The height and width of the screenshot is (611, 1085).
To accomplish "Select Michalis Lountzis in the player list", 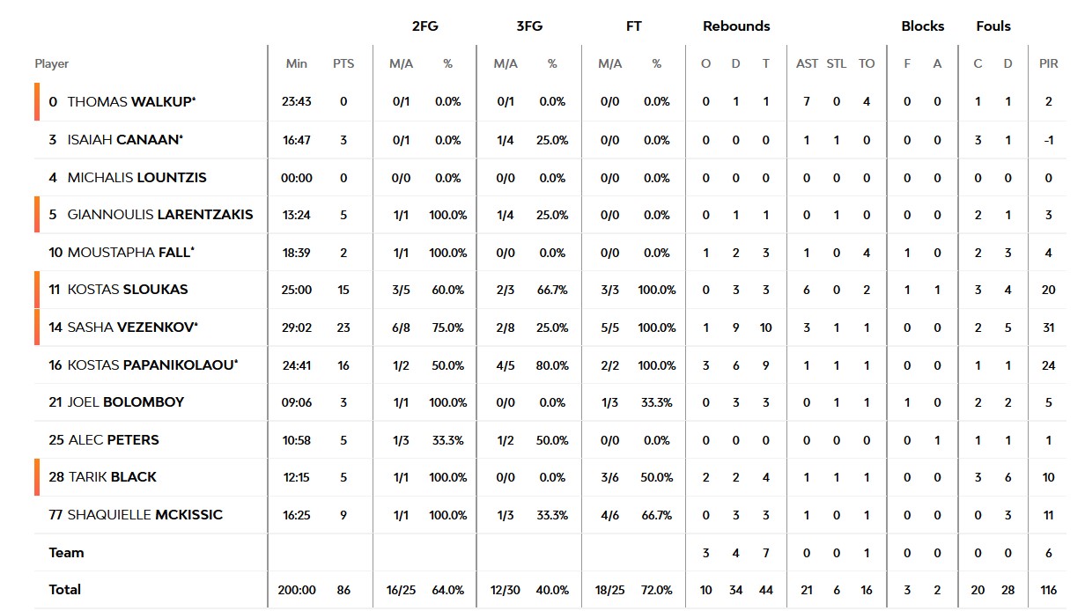I will tap(137, 178).
